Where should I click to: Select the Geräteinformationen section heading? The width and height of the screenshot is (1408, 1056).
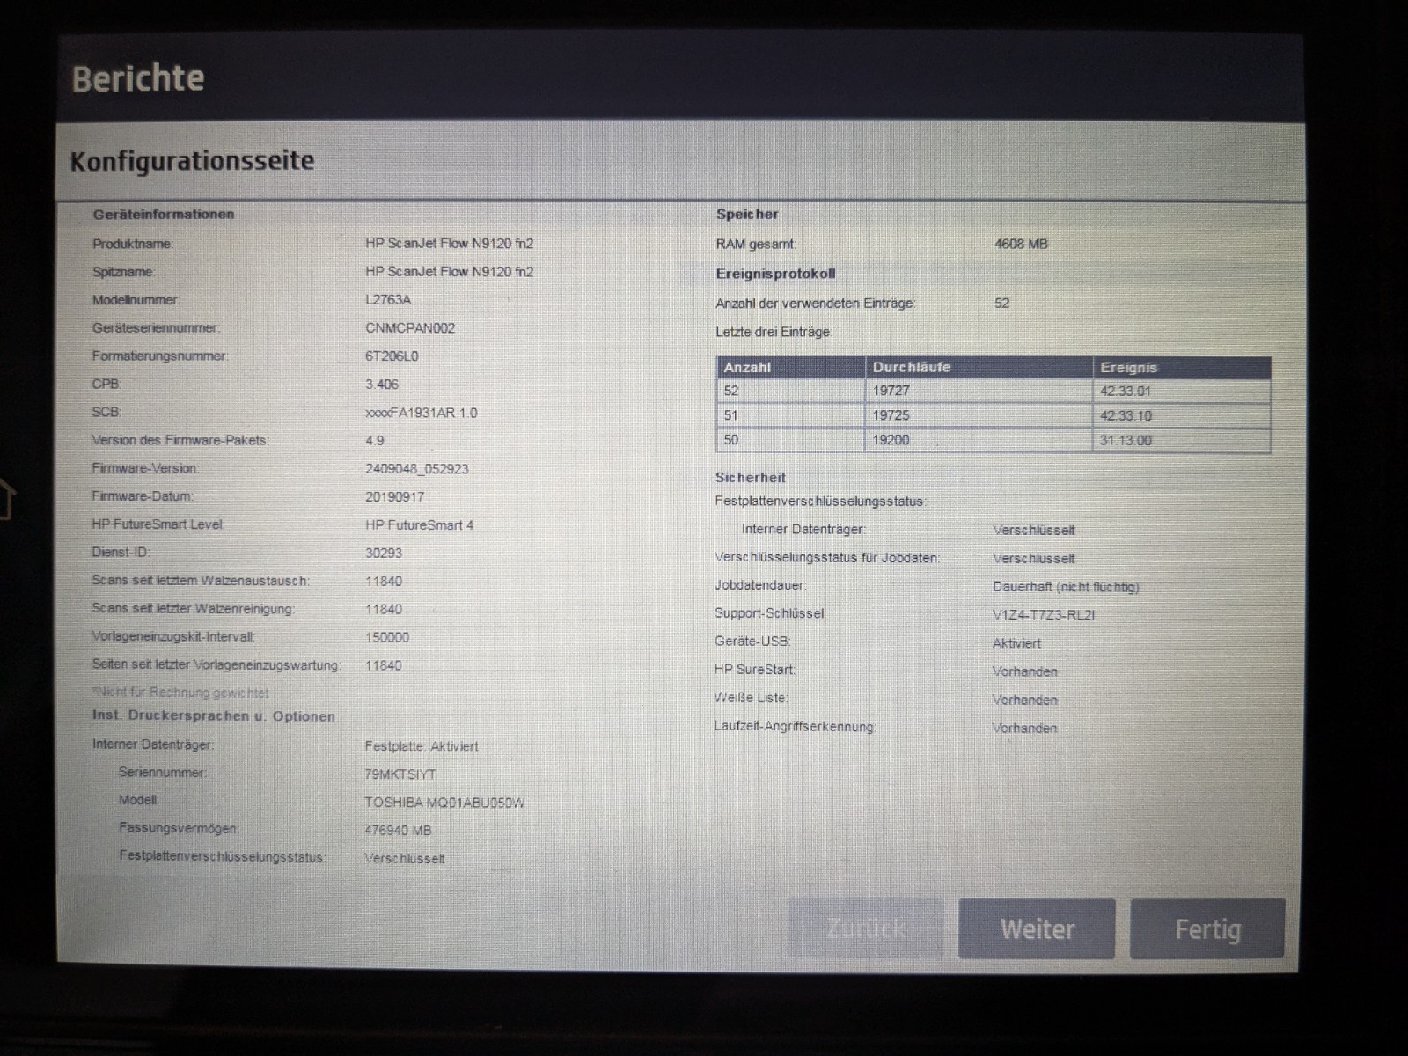[x=164, y=214]
